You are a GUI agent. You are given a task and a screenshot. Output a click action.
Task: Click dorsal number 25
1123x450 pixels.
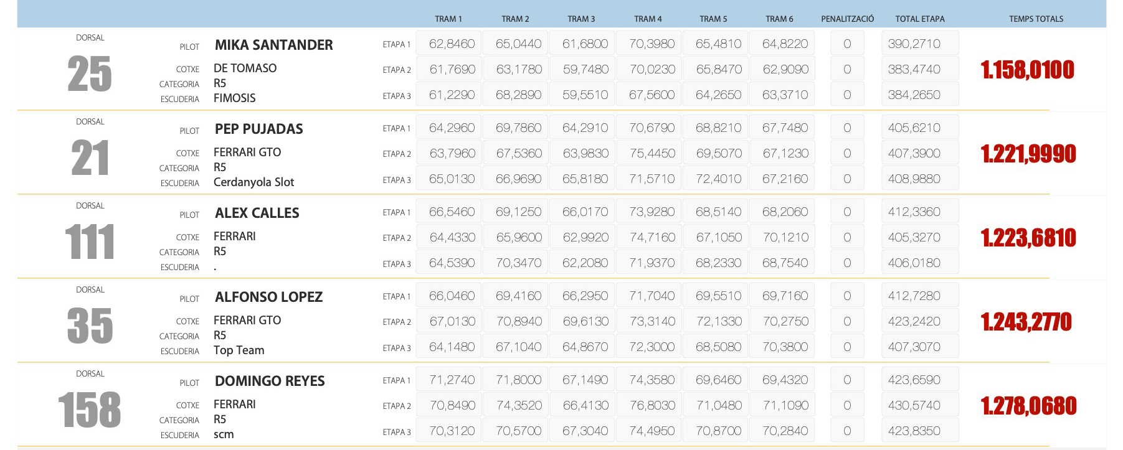coord(90,74)
